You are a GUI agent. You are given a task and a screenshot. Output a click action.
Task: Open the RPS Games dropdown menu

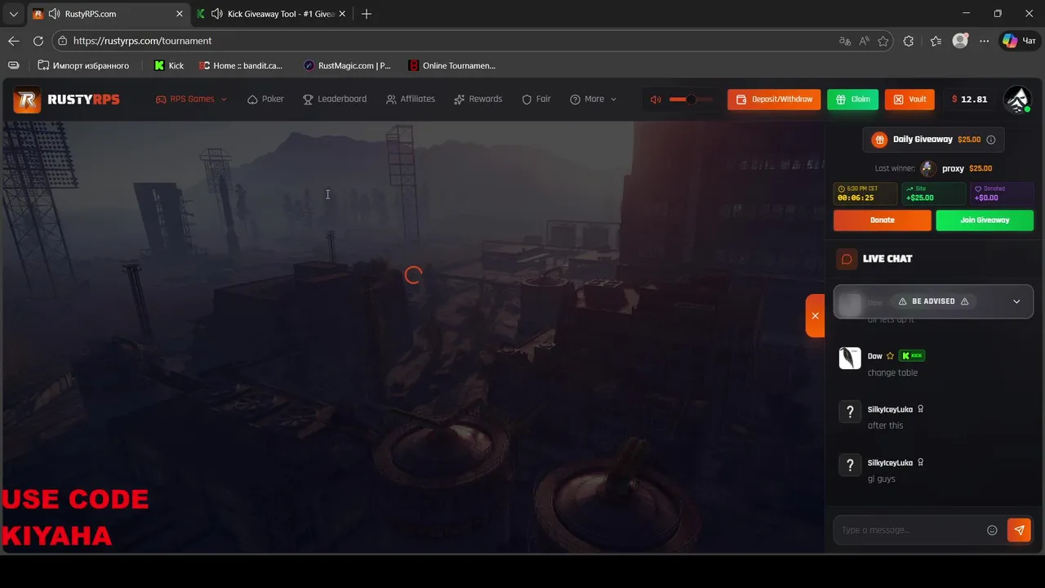coord(192,99)
